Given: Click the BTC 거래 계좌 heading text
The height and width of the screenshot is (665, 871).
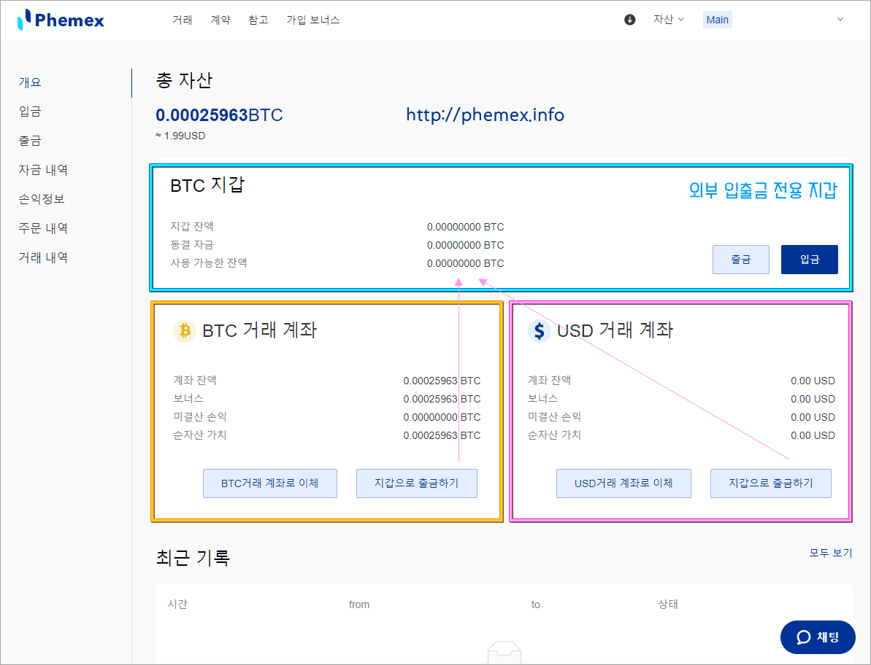Looking at the screenshot, I should [x=259, y=330].
